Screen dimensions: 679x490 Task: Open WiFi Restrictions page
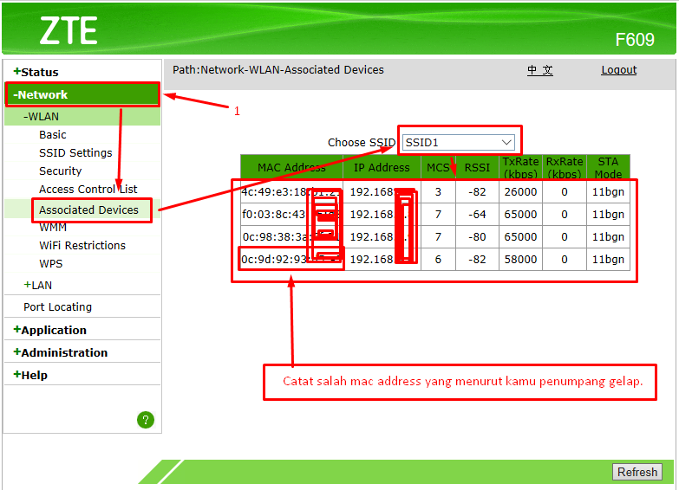click(x=82, y=245)
